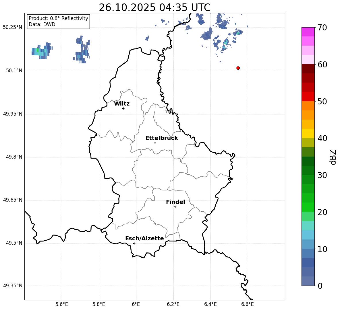Image resolution: width=340 pixels, height=310 pixels.
Task: Click the 40 tick on the colorbar
Action: 322,138
